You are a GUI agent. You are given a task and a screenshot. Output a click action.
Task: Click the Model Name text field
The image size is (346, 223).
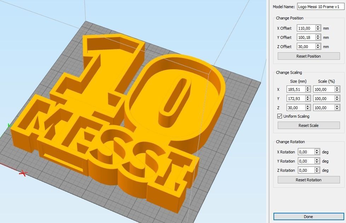321,7
